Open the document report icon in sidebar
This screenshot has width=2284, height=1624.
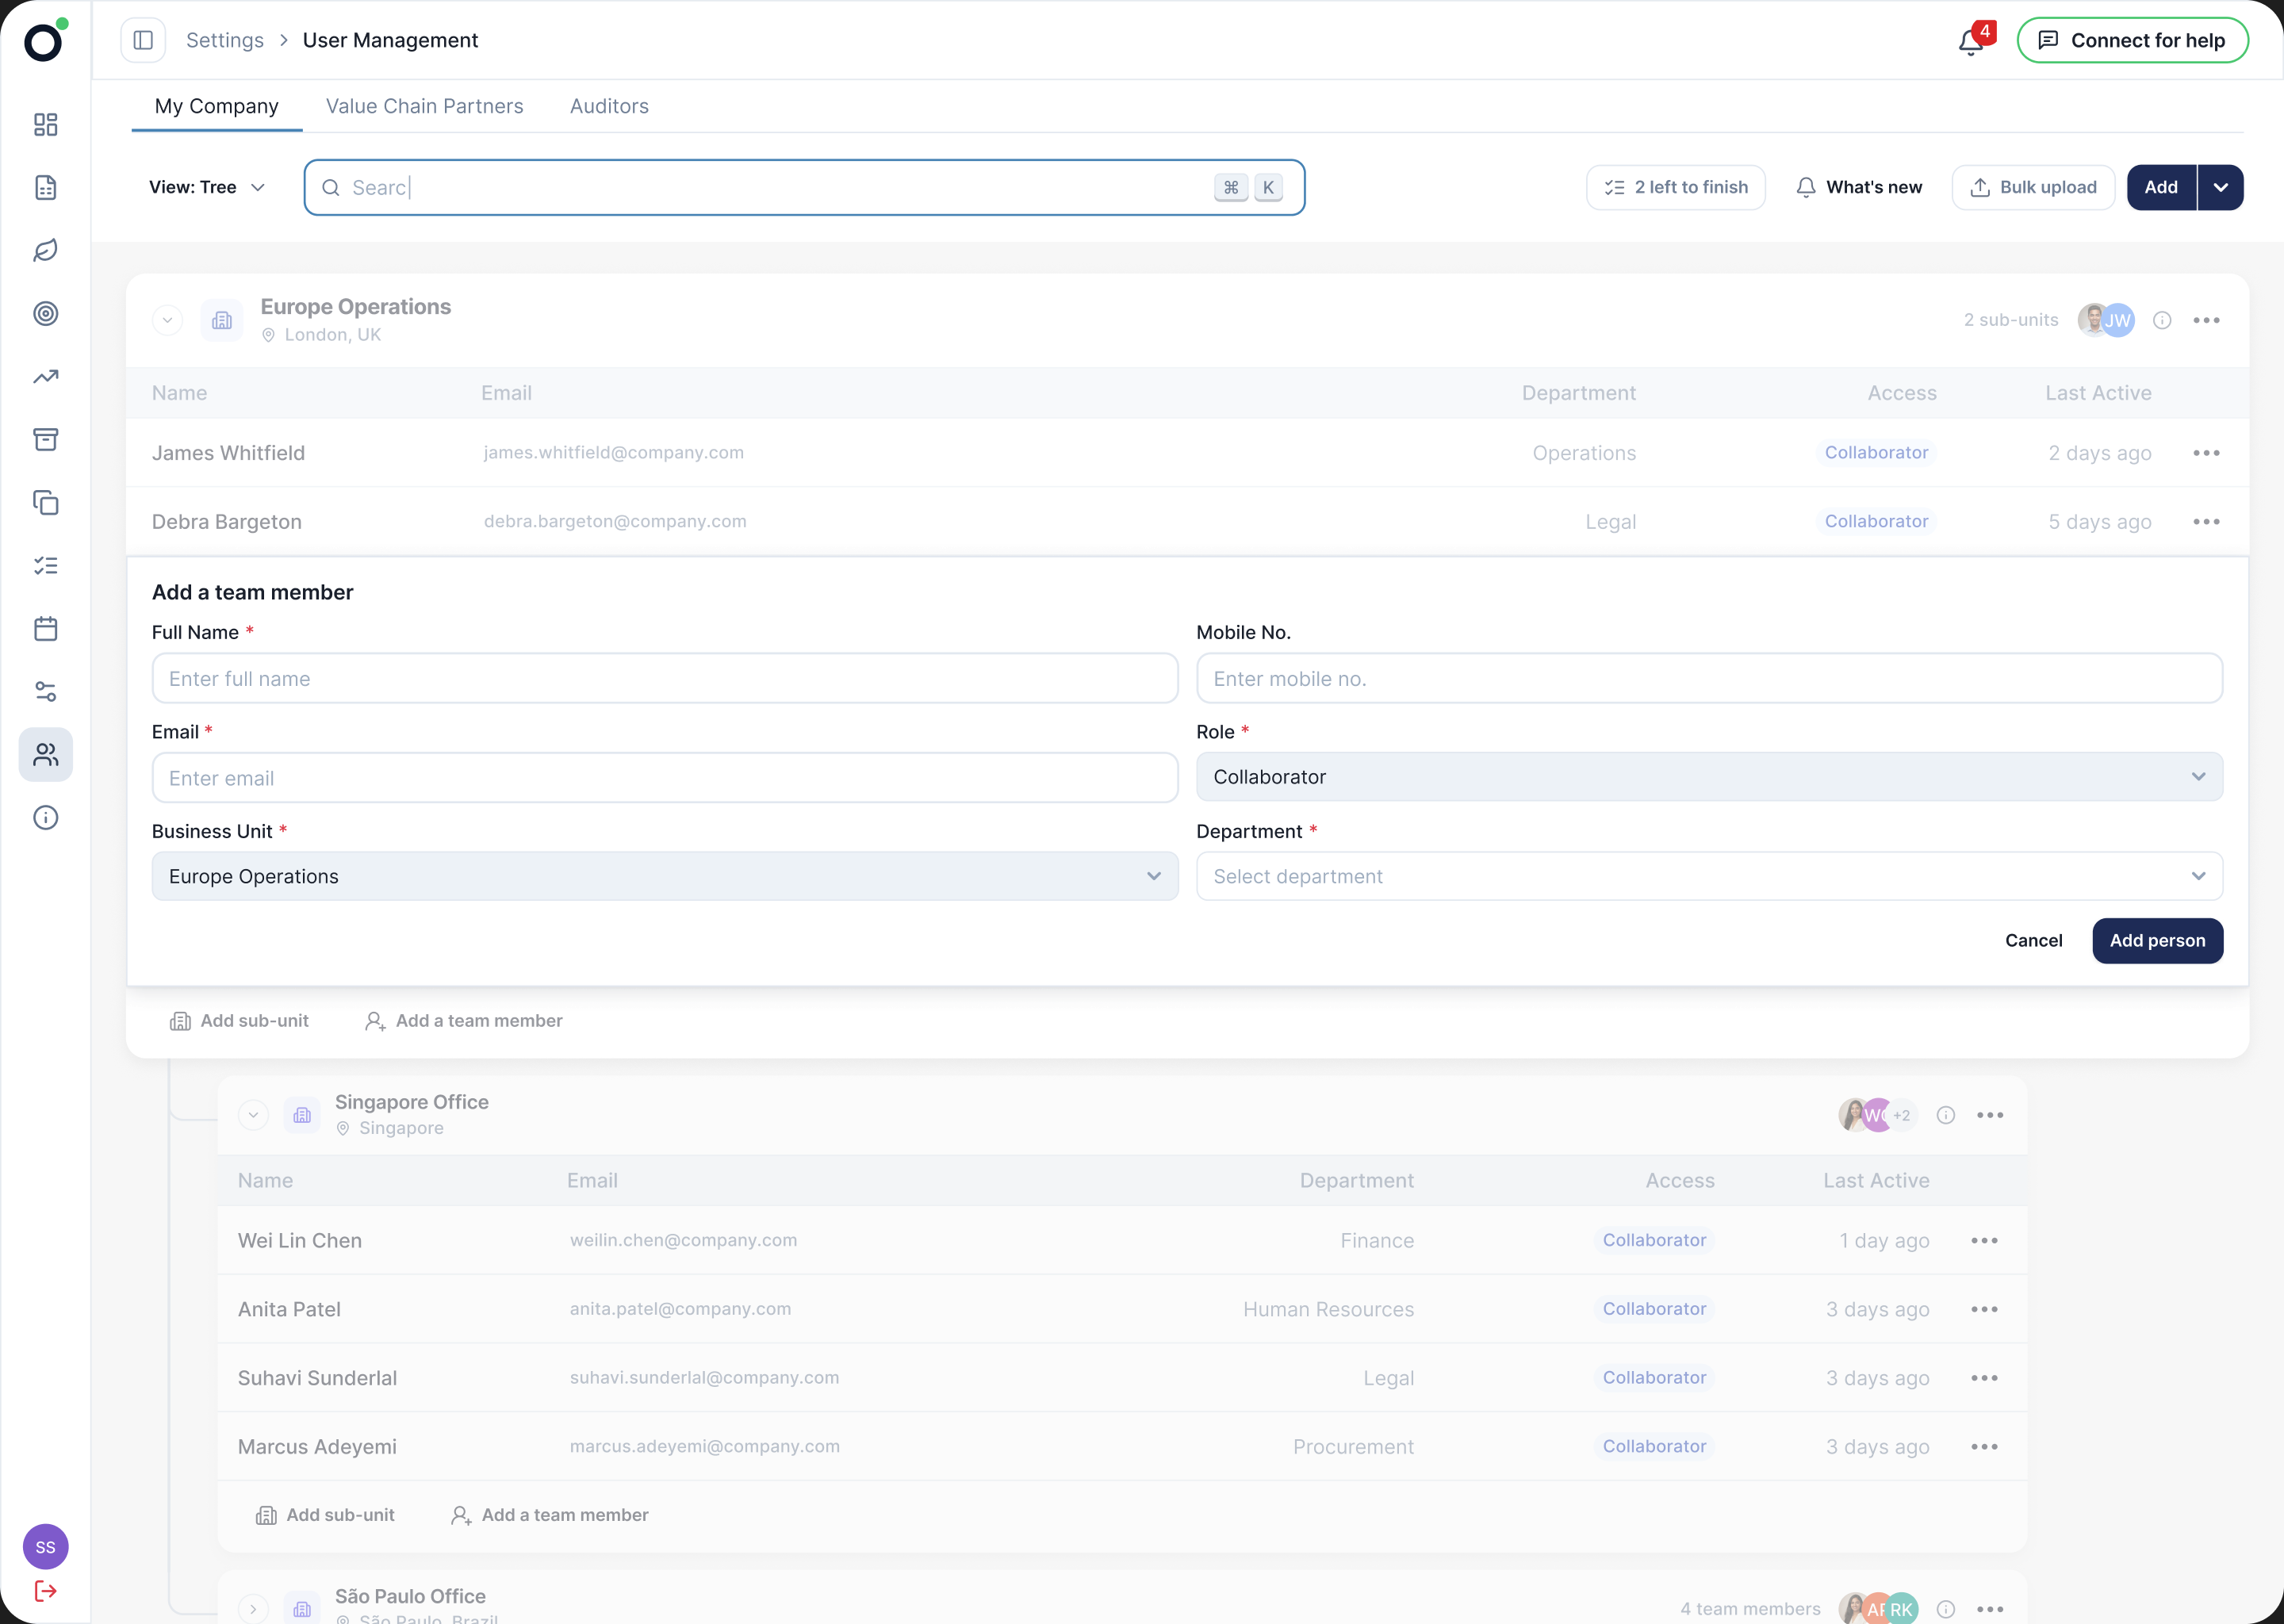point(46,187)
